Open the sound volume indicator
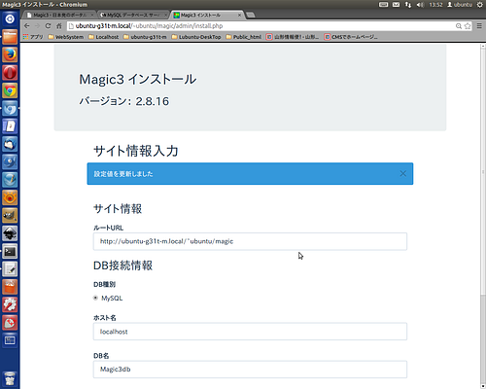 pos(420,5)
